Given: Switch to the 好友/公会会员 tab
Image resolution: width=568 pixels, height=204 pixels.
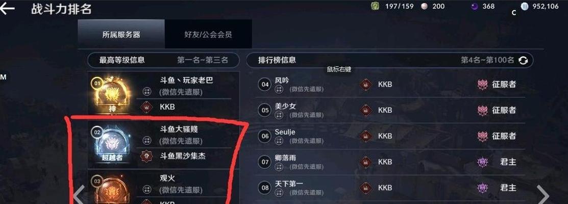Looking at the screenshot, I should pos(208,34).
